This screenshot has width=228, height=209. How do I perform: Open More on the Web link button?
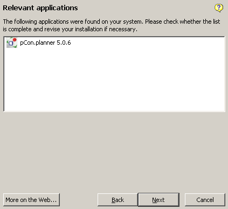pos(31,200)
